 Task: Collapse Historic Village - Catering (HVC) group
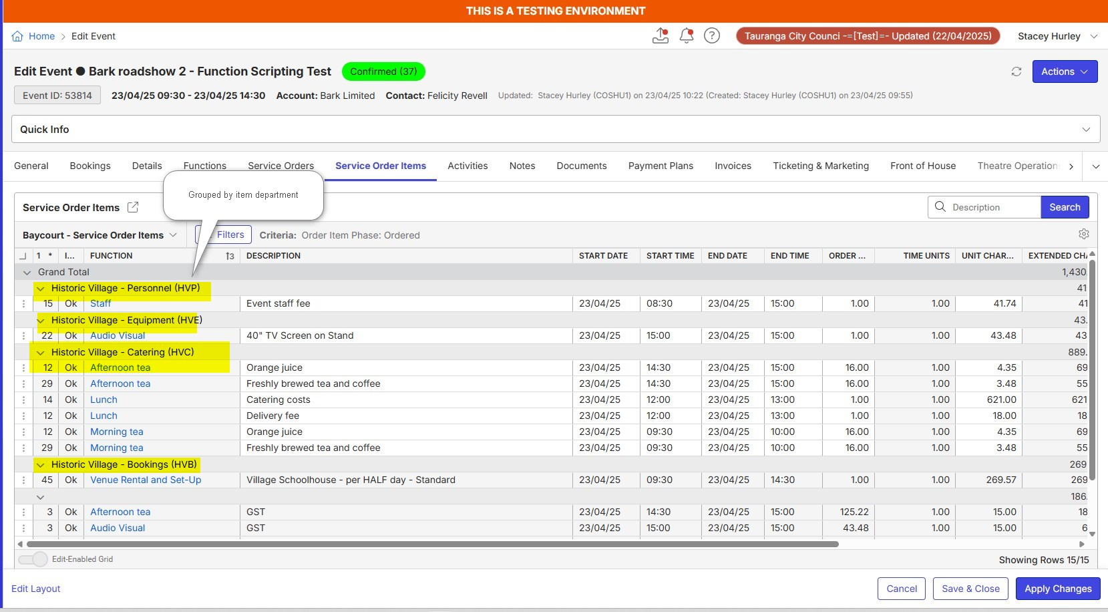pos(41,352)
